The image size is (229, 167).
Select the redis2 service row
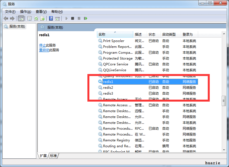pyautogui.click(x=147, y=87)
